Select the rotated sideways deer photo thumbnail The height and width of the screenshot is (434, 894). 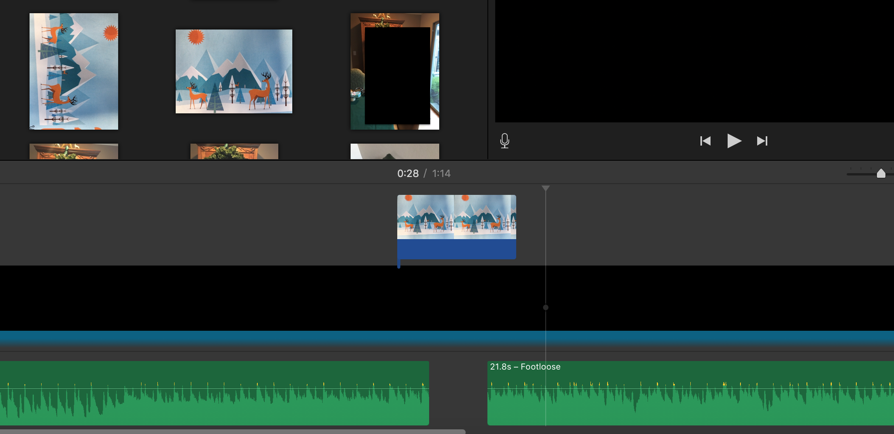tap(74, 71)
